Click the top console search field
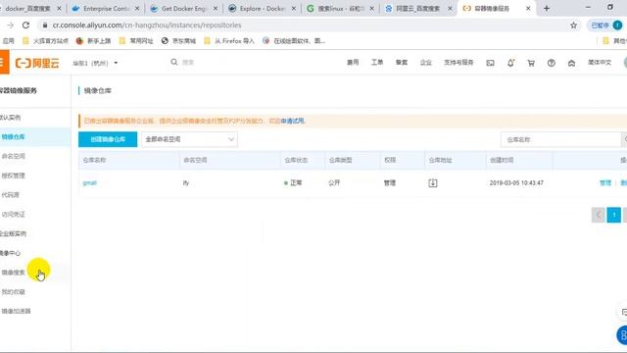Screen dimensions: 627x353 tap(188, 63)
